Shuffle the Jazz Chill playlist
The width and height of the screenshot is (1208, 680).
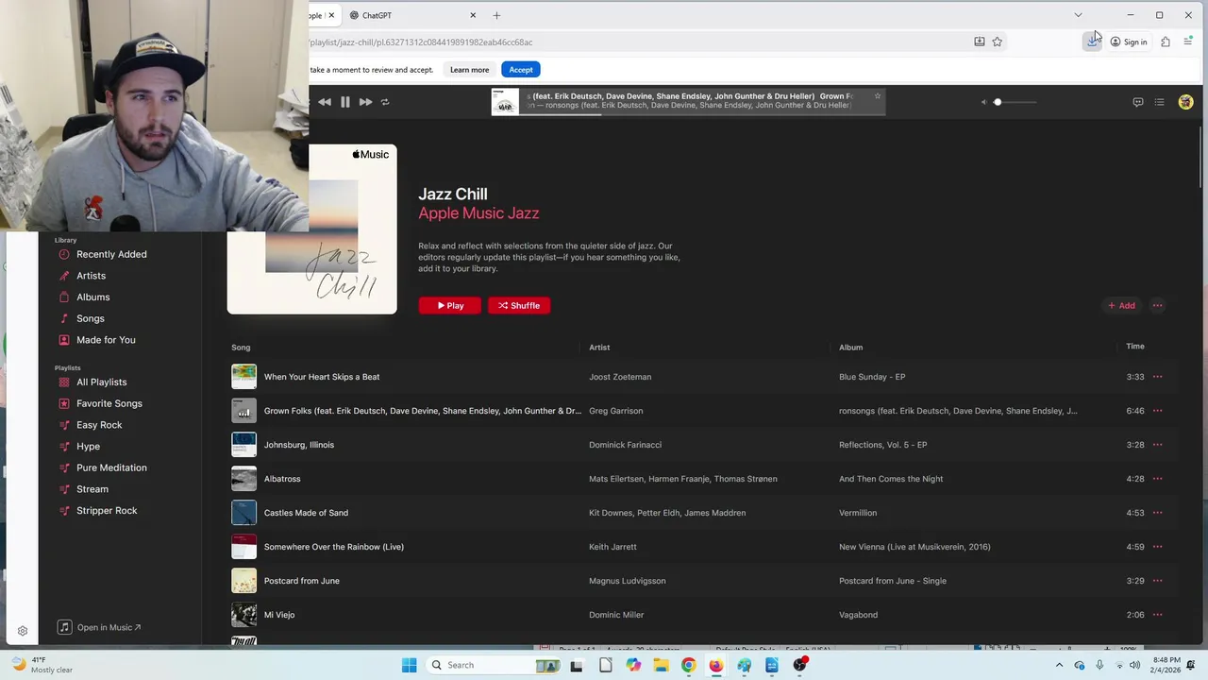click(x=519, y=305)
